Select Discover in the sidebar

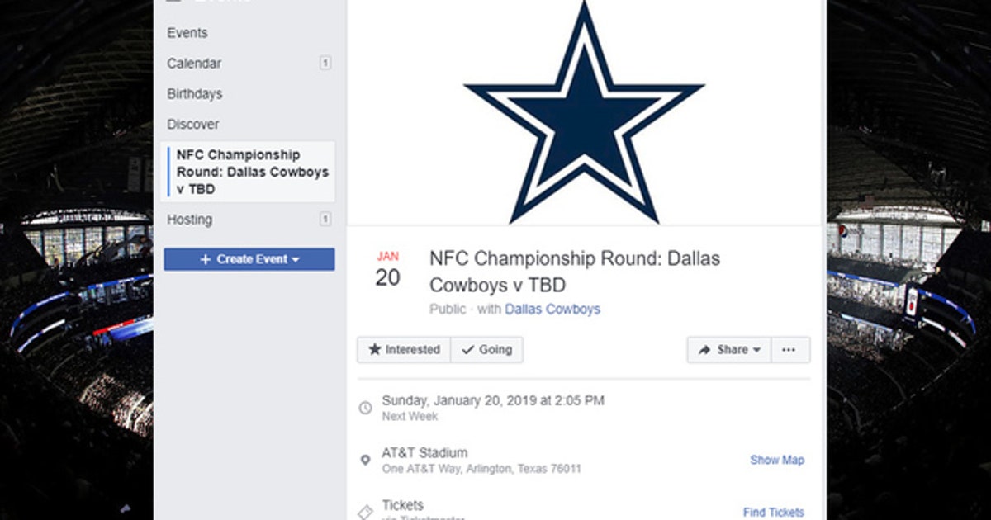coord(193,125)
